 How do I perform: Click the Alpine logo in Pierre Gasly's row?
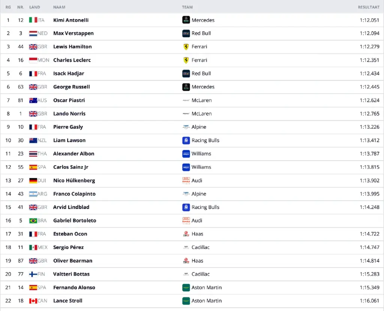point(186,127)
